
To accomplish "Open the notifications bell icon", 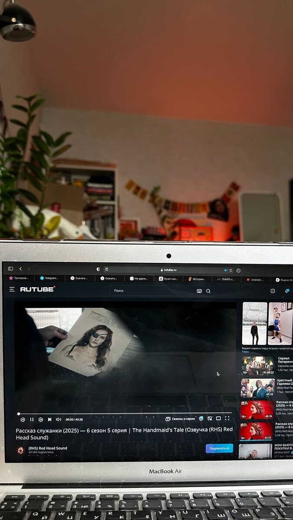I will [287, 291].
